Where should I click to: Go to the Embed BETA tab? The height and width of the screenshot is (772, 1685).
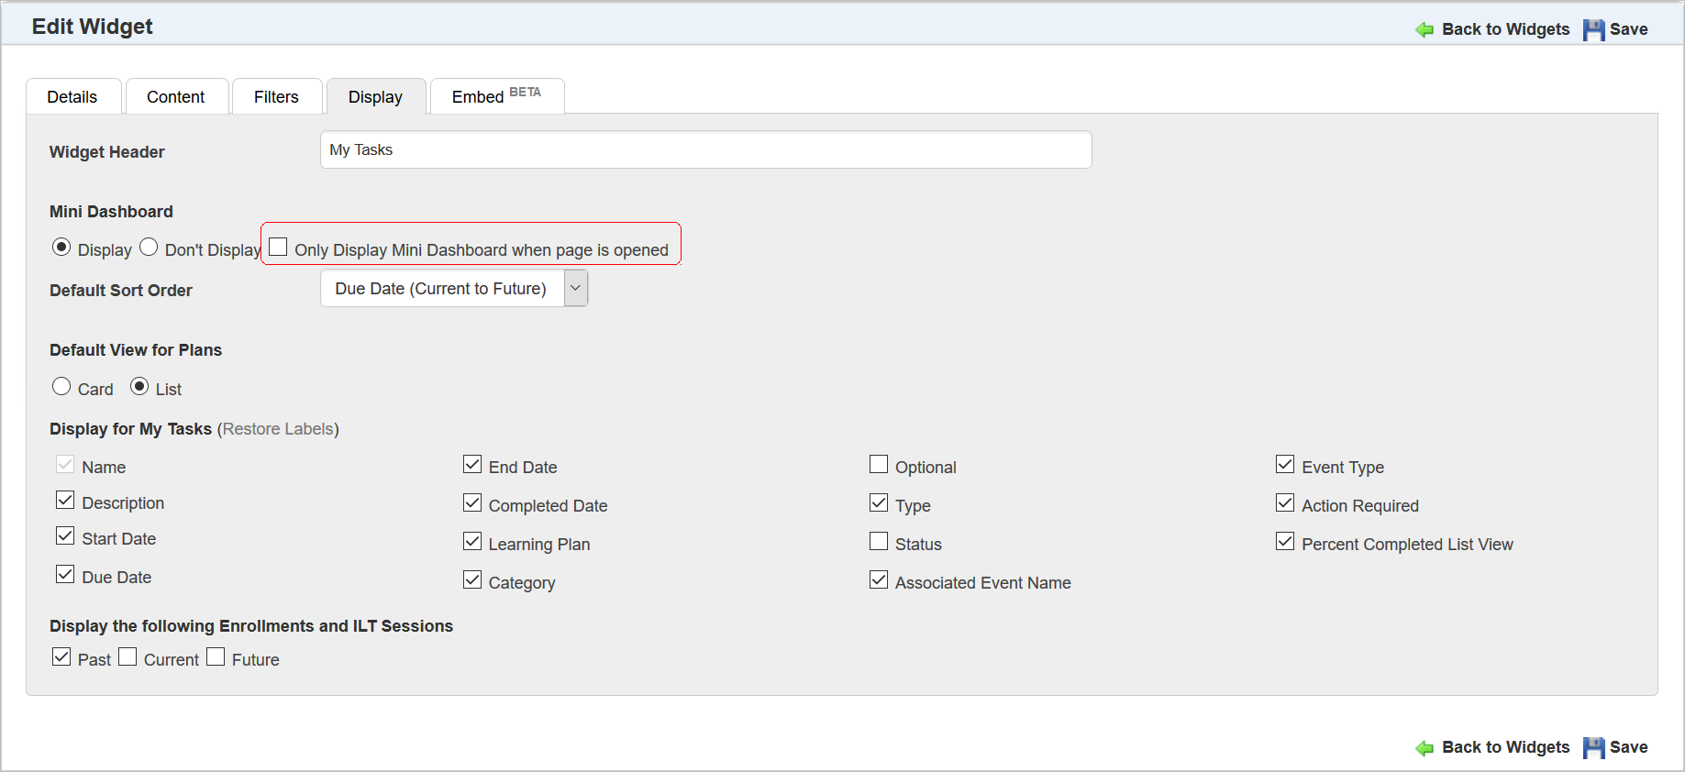click(x=495, y=97)
